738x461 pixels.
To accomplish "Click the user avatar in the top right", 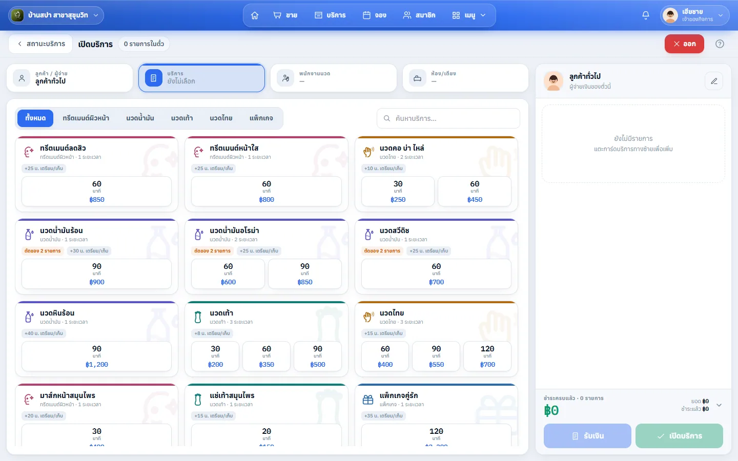I will [x=670, y=15].
